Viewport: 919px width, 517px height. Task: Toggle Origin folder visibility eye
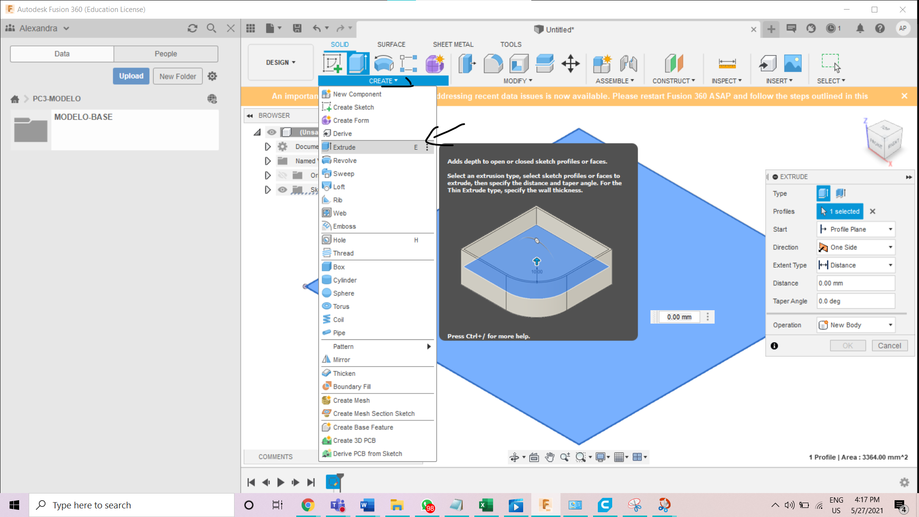(x=282, y=175)
